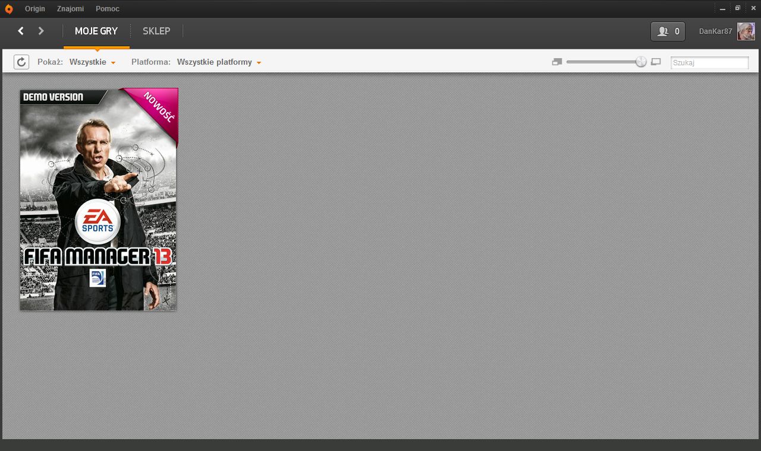Click the tile size slider handle
761x451 pixels.
pos(641,62)
